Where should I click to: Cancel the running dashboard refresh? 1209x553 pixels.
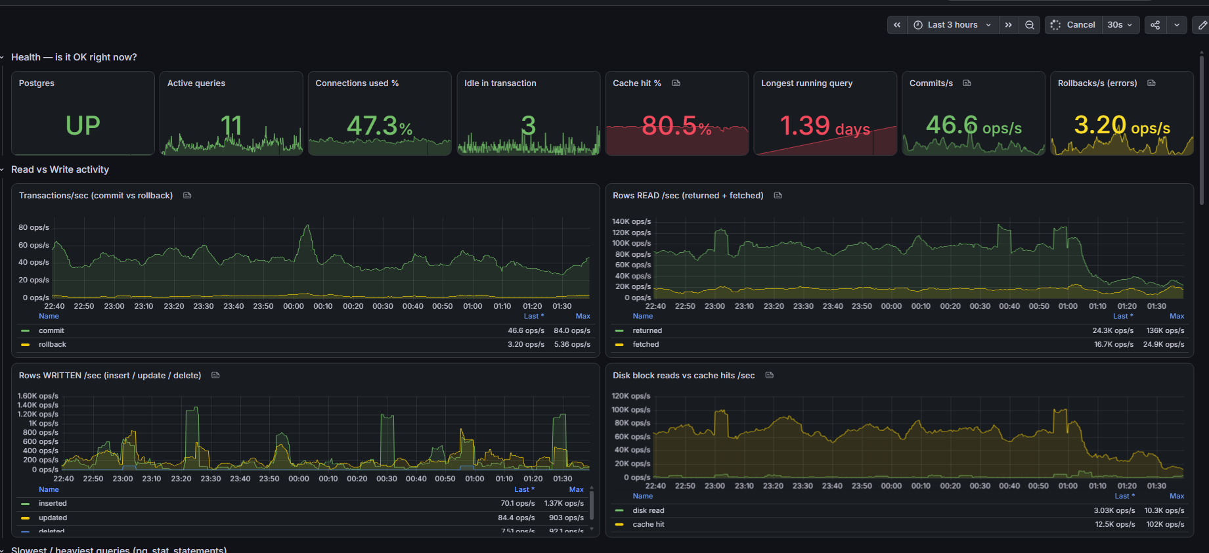(x=1073, y=25)
